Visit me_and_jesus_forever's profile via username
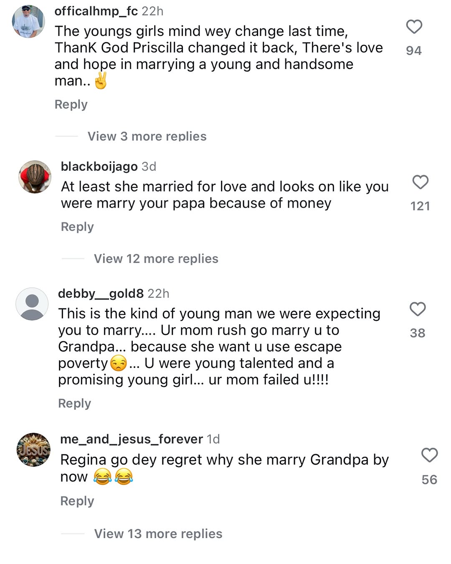 [132, 439]
